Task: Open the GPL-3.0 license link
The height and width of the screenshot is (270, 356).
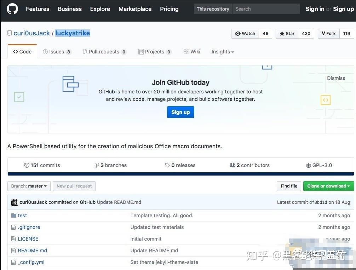Action: click(x=319, y=165)
